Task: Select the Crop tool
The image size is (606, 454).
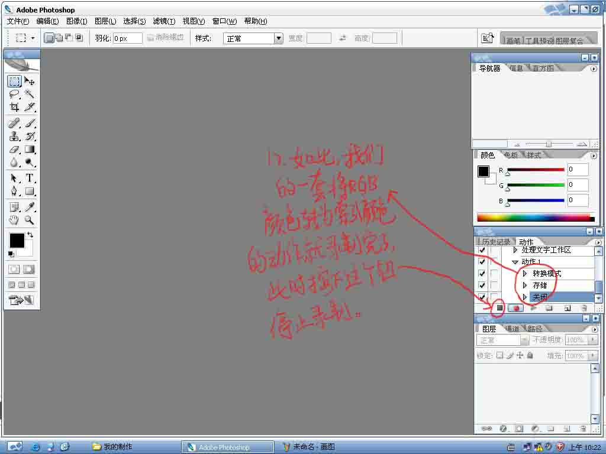Action: (x=14, y=107)
